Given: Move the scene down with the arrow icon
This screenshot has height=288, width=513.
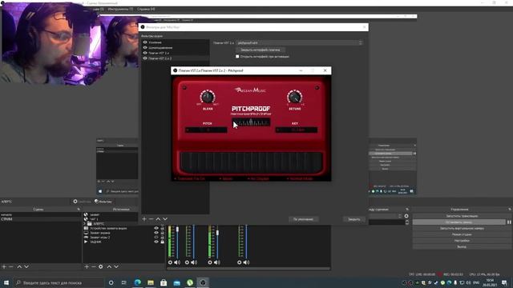Looking at the screenshot, I should click(26, 266).
